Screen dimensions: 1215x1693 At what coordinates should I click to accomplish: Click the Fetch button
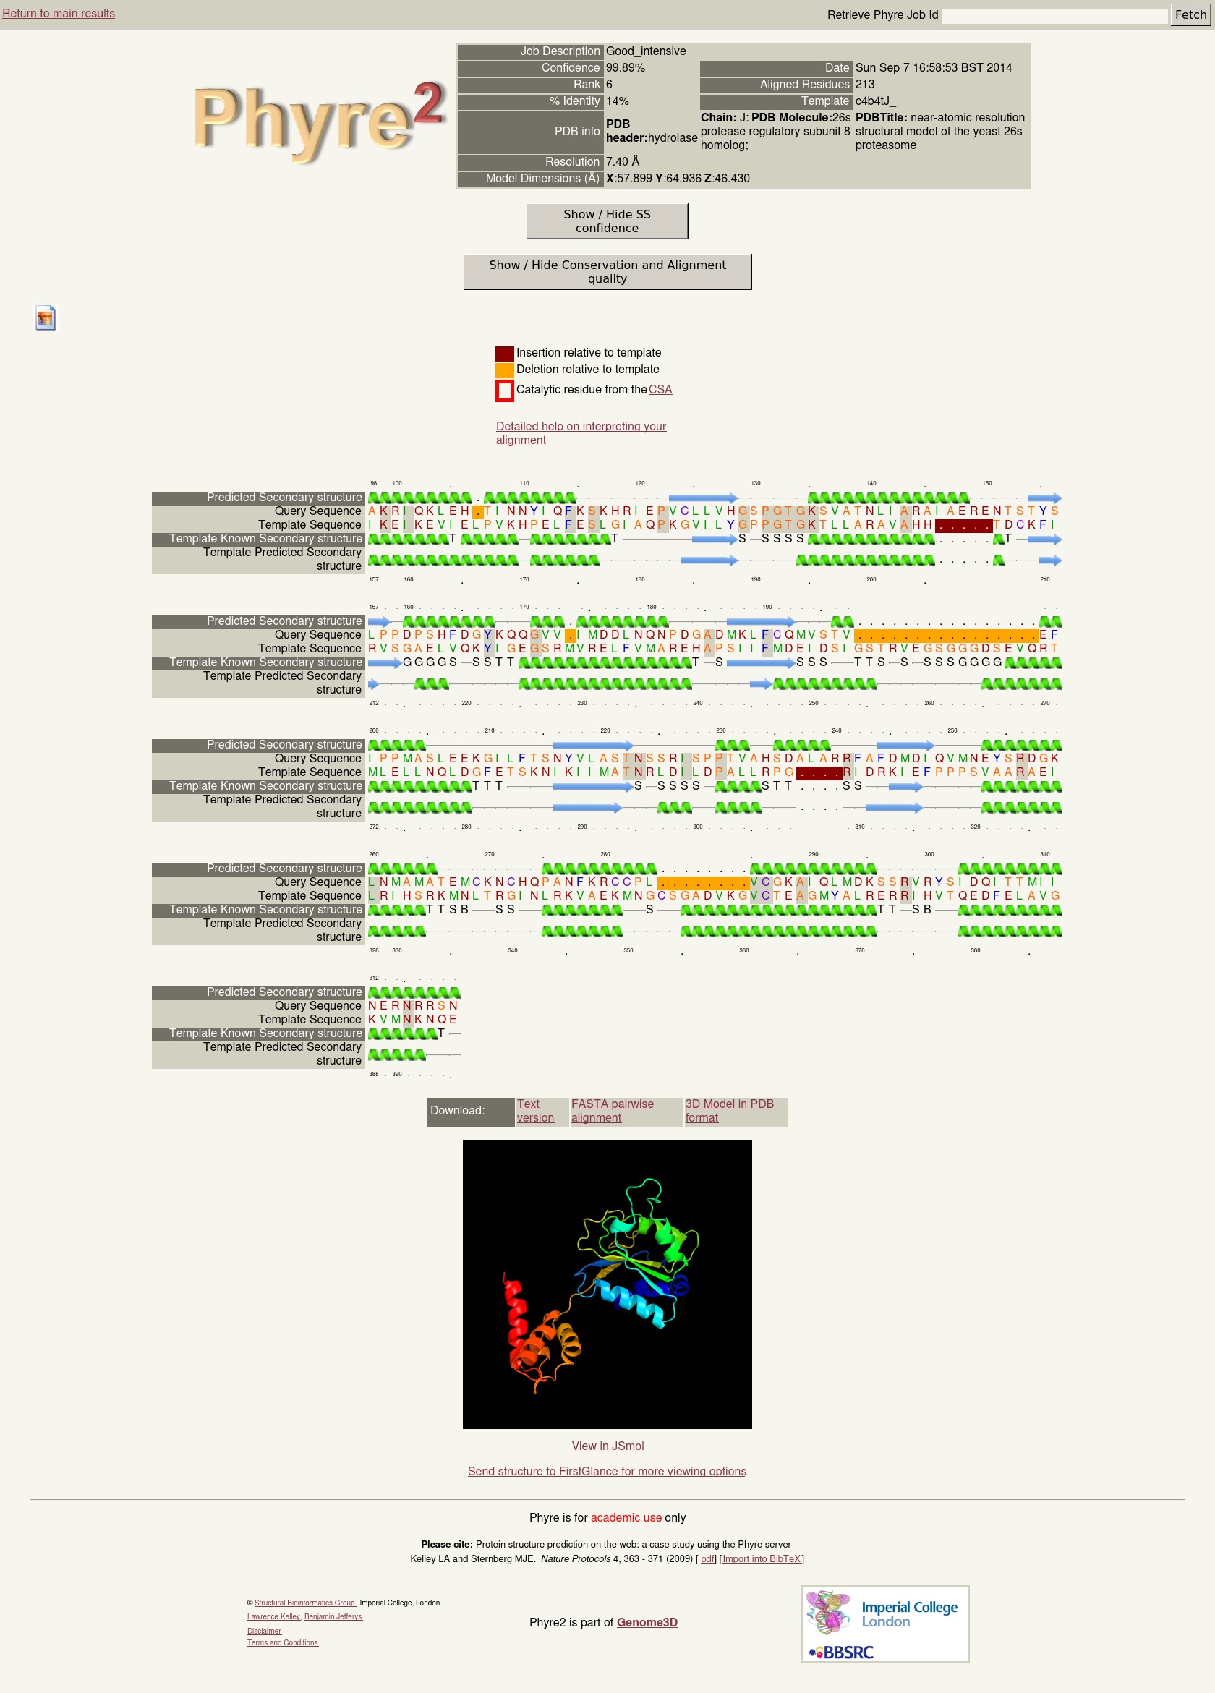click(1190, 14)
